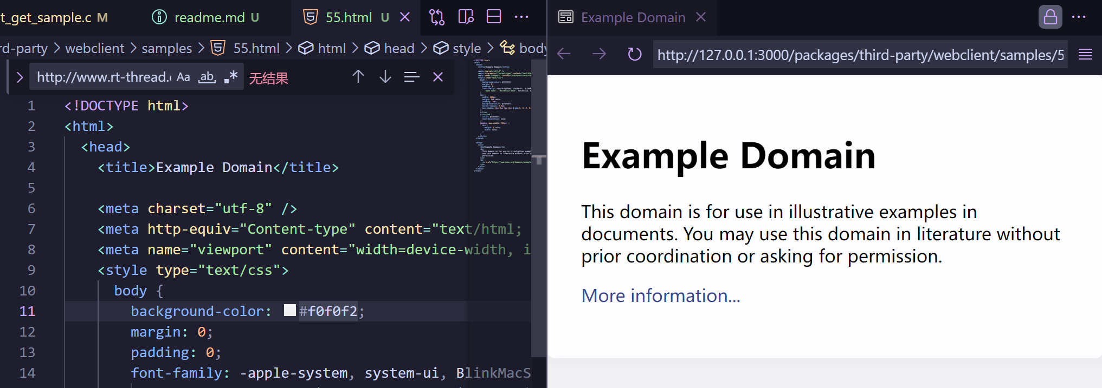
Task: Click the info icon on readme.md tab
Action: [159, 17]
